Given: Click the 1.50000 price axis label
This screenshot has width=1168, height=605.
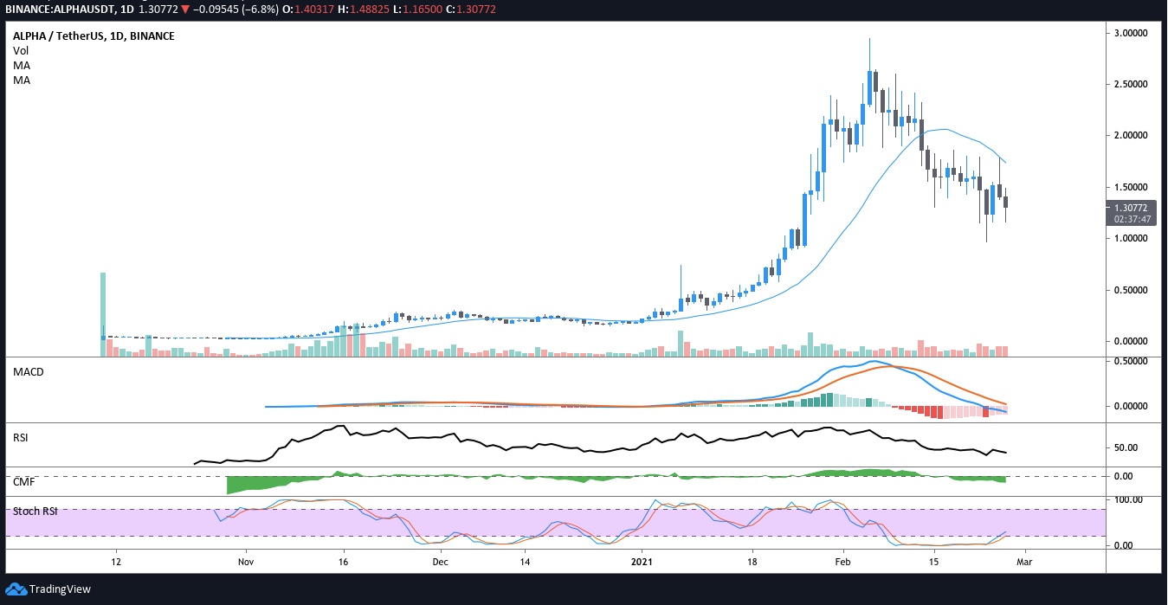Looking at the screenshot, I should point(1129,187).
